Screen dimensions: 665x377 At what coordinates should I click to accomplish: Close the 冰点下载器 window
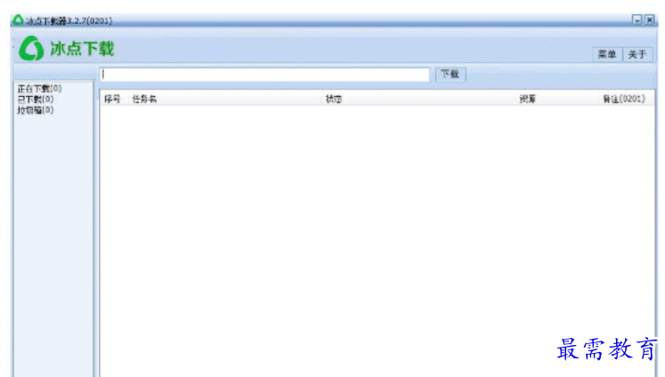(649, 20)
